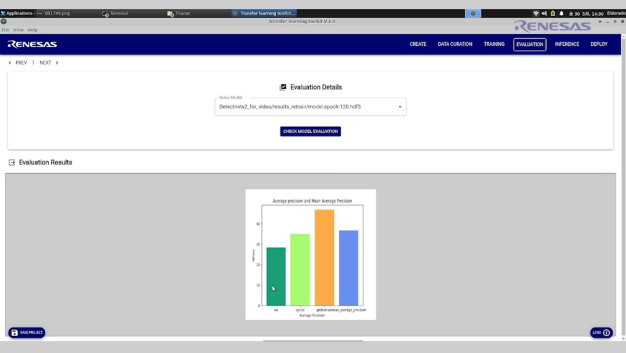The height and width of the screenshot is (353, 626).
Task: Open the Help menu
Action: [x=32, y=30]
